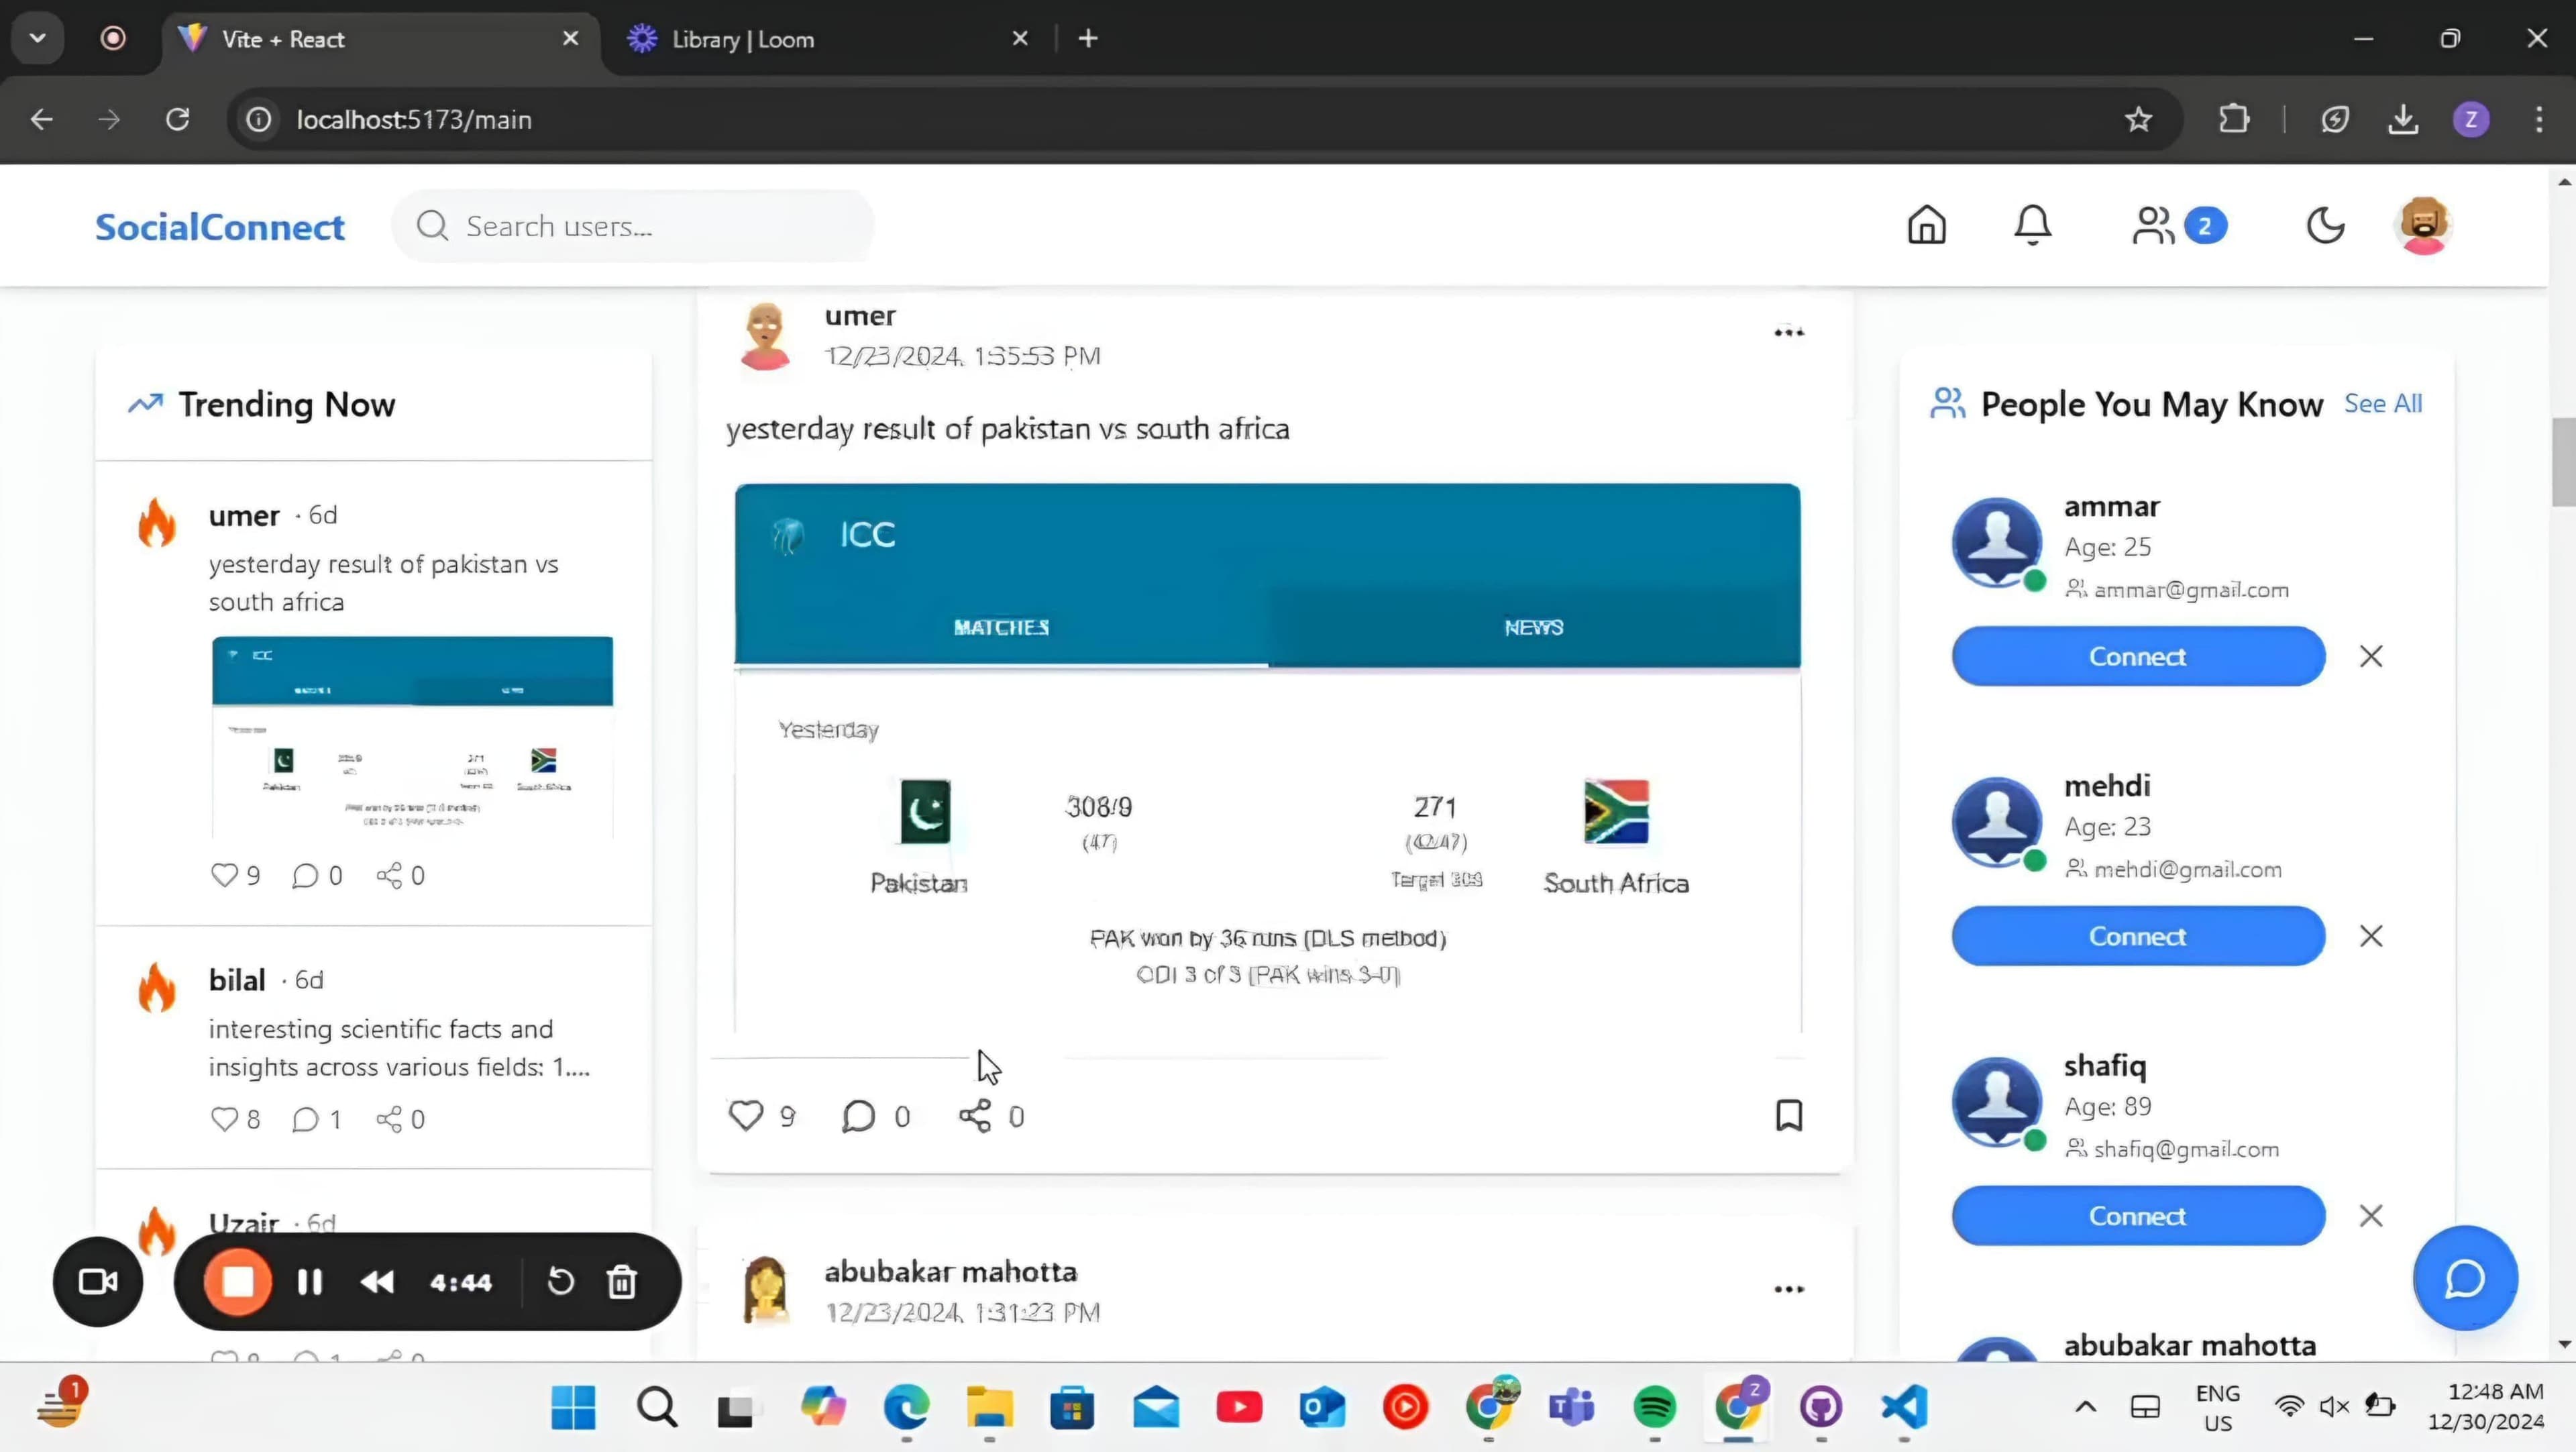Dismiss shafiq suggestion
This screenshot has height=1452, width=2576.
tap(2371, 1216)
